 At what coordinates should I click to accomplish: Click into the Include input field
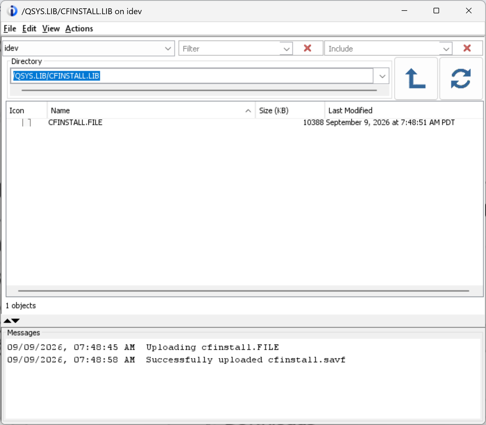[x=382, y=49]
